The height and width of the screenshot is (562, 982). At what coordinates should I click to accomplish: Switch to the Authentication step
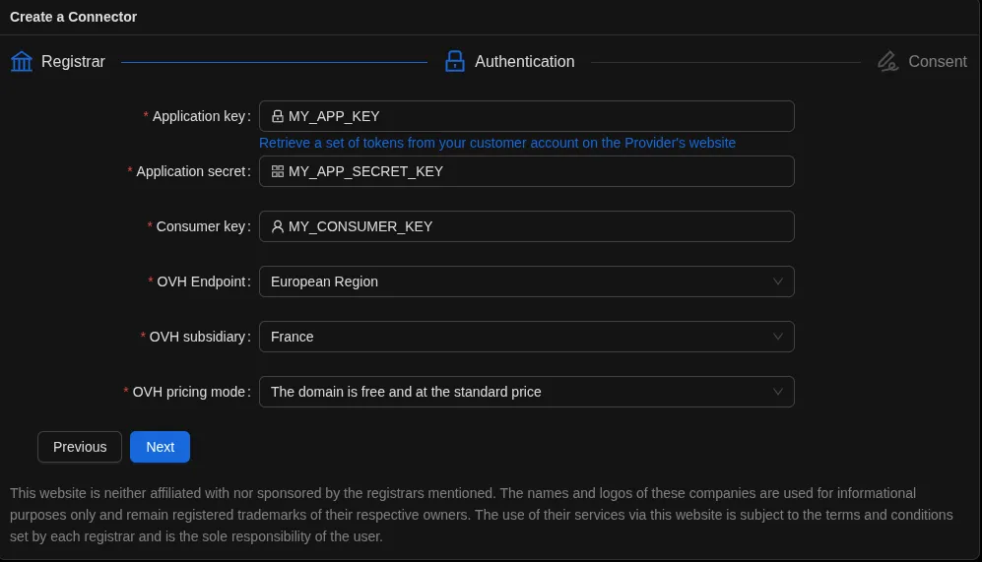click(524, 62)
